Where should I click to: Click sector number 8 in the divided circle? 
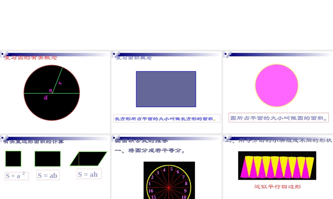tap(186, 183)
